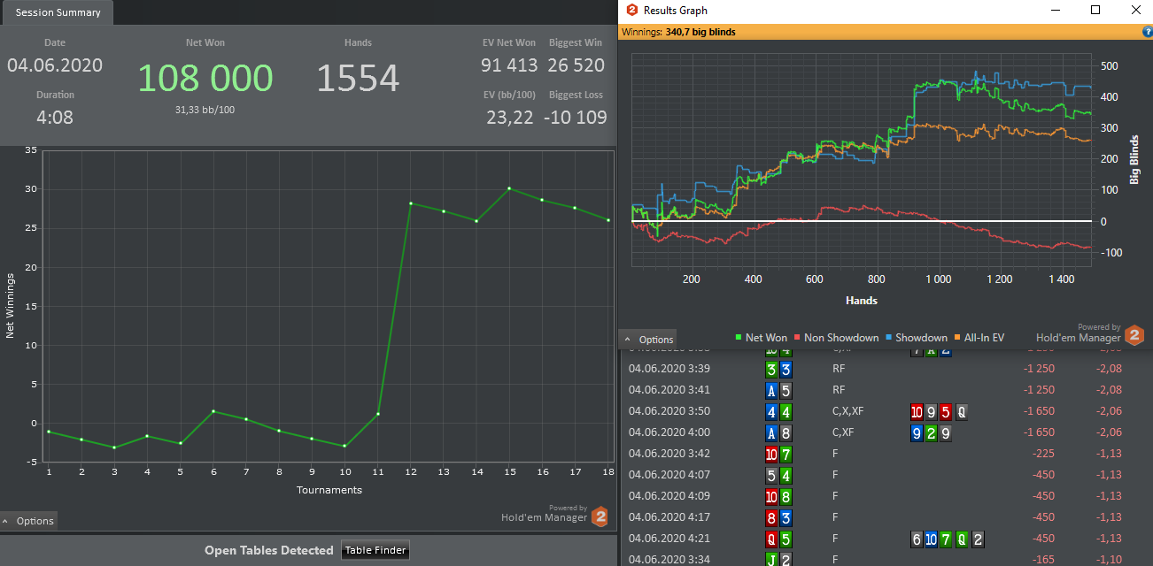
Task: Click the Duration value 4:08
Action: tap(55, 117)
